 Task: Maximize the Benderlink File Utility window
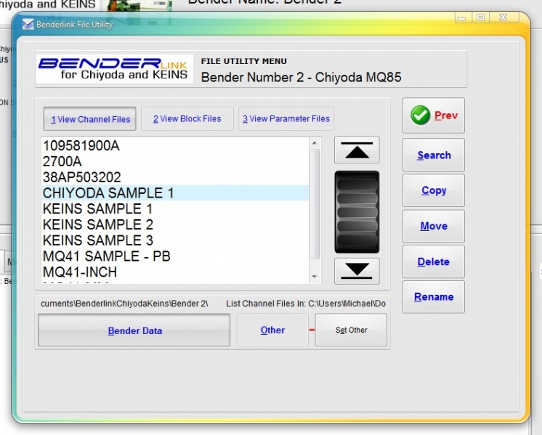(x=480, y=17)
